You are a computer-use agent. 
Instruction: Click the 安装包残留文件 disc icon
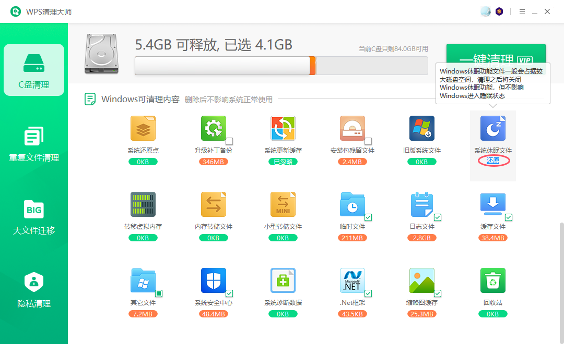[352, 128]
